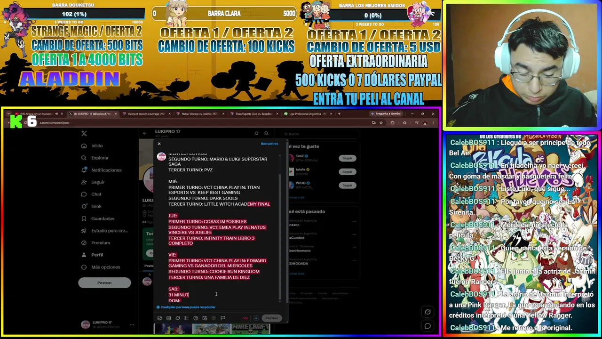
Task: Open the Premium page
Action: pyautogui.click(x=95, y=243)
